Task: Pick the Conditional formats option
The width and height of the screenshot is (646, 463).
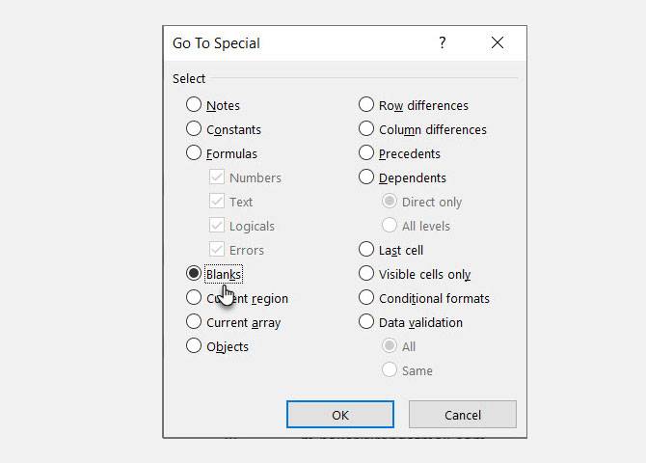Action: (366, 298)
